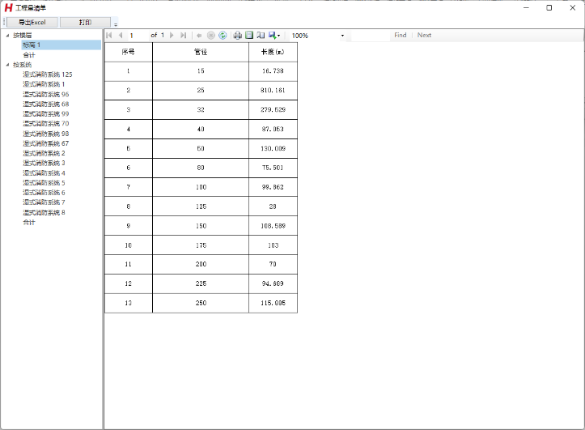
Task: Open page setup dialog
Action: [x=261, y=36]
